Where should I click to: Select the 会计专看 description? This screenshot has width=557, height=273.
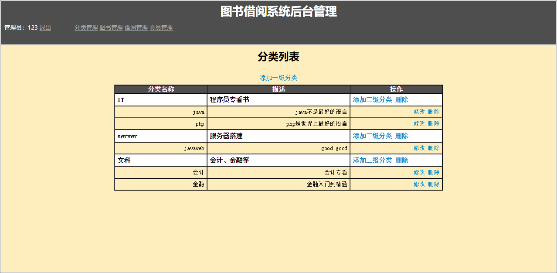point(336,173)
